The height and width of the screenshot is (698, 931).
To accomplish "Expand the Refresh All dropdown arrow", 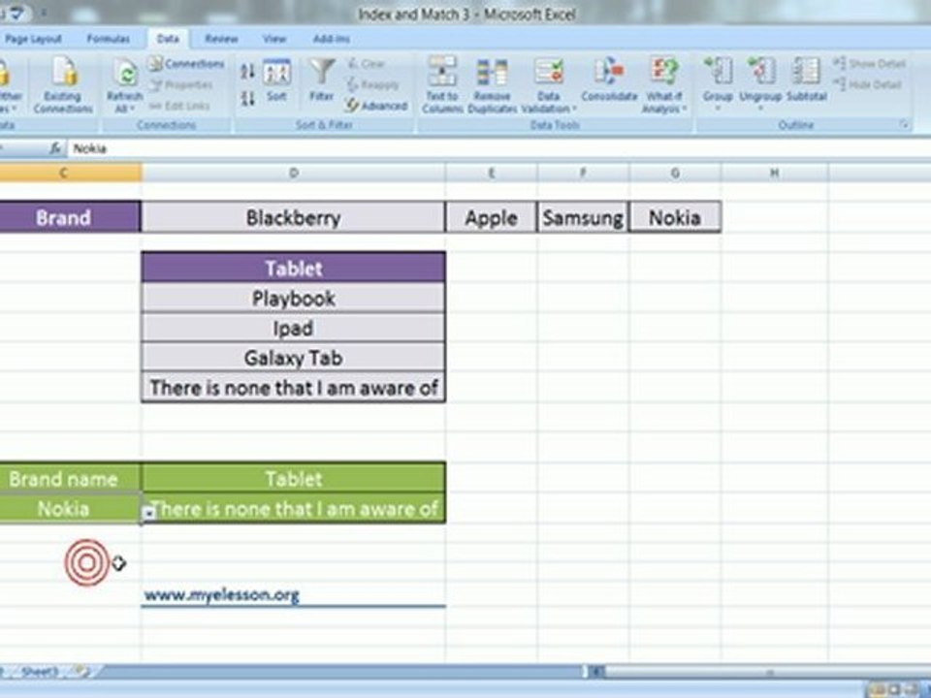I will pos(131,109).
